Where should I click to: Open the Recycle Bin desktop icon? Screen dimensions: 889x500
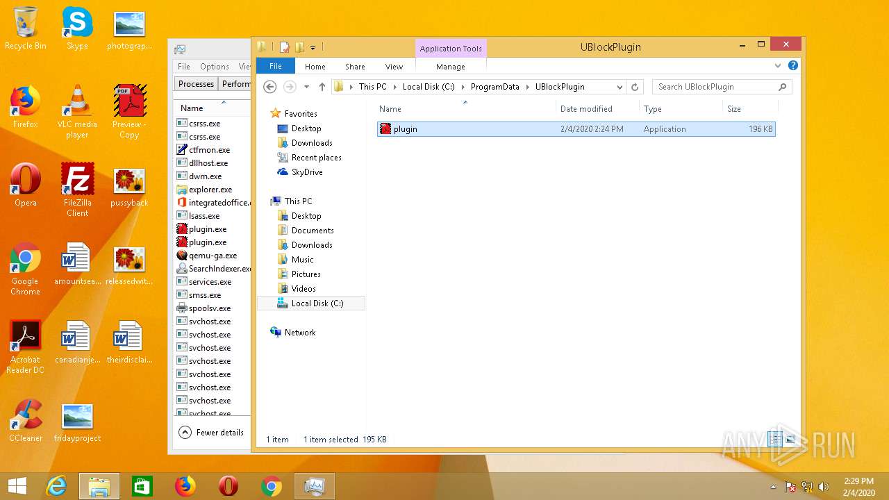pyautogui.click(x=26, y=28)
